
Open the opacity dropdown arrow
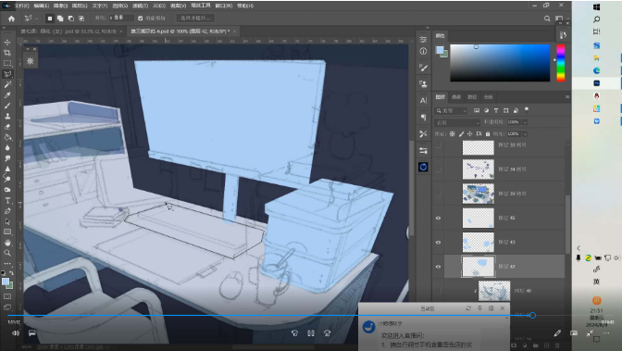coord(525,122)
